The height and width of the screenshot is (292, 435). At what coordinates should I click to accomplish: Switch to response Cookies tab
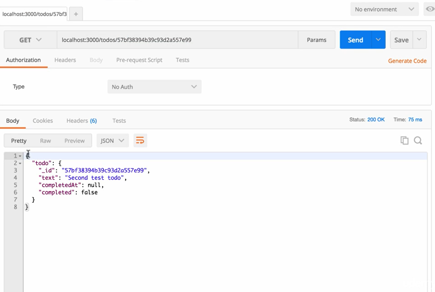pos(43,121)
